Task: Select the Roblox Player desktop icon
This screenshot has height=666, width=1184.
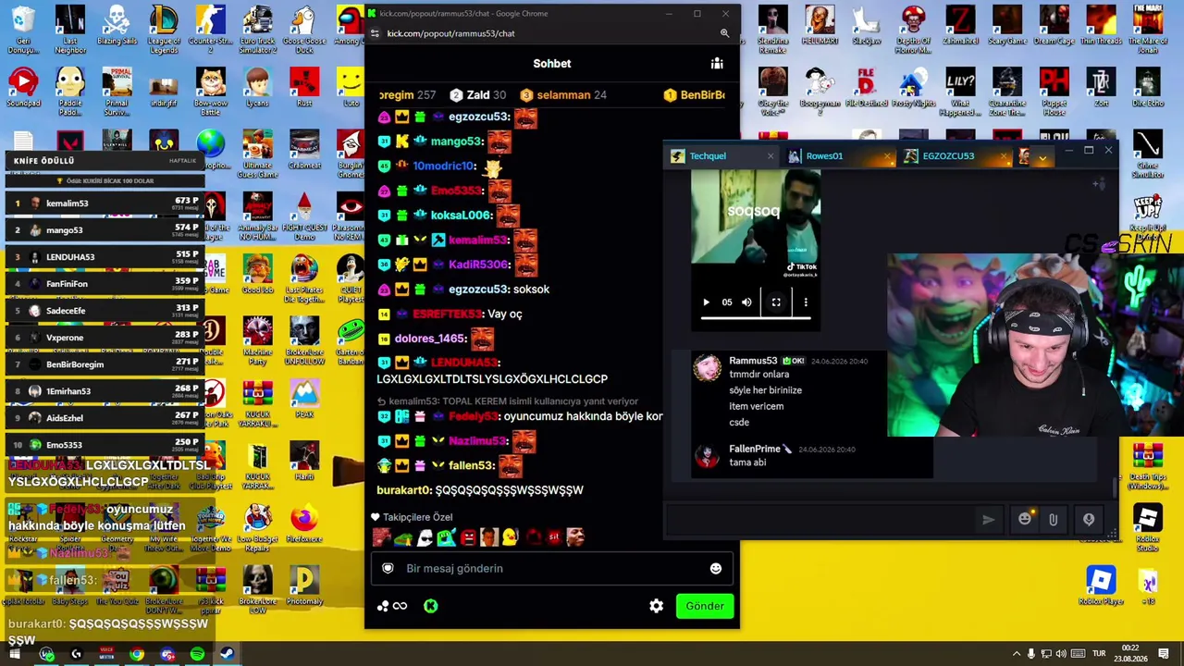Action: click(x=1100, y=586)
